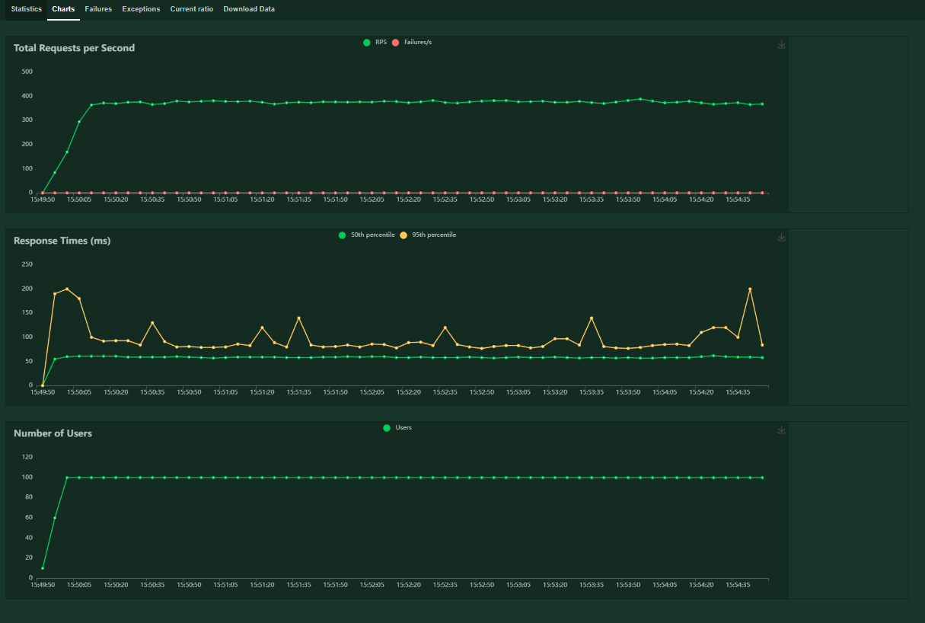Click the 95th percentile peak near 15:53:35

(x=592, y=318)
